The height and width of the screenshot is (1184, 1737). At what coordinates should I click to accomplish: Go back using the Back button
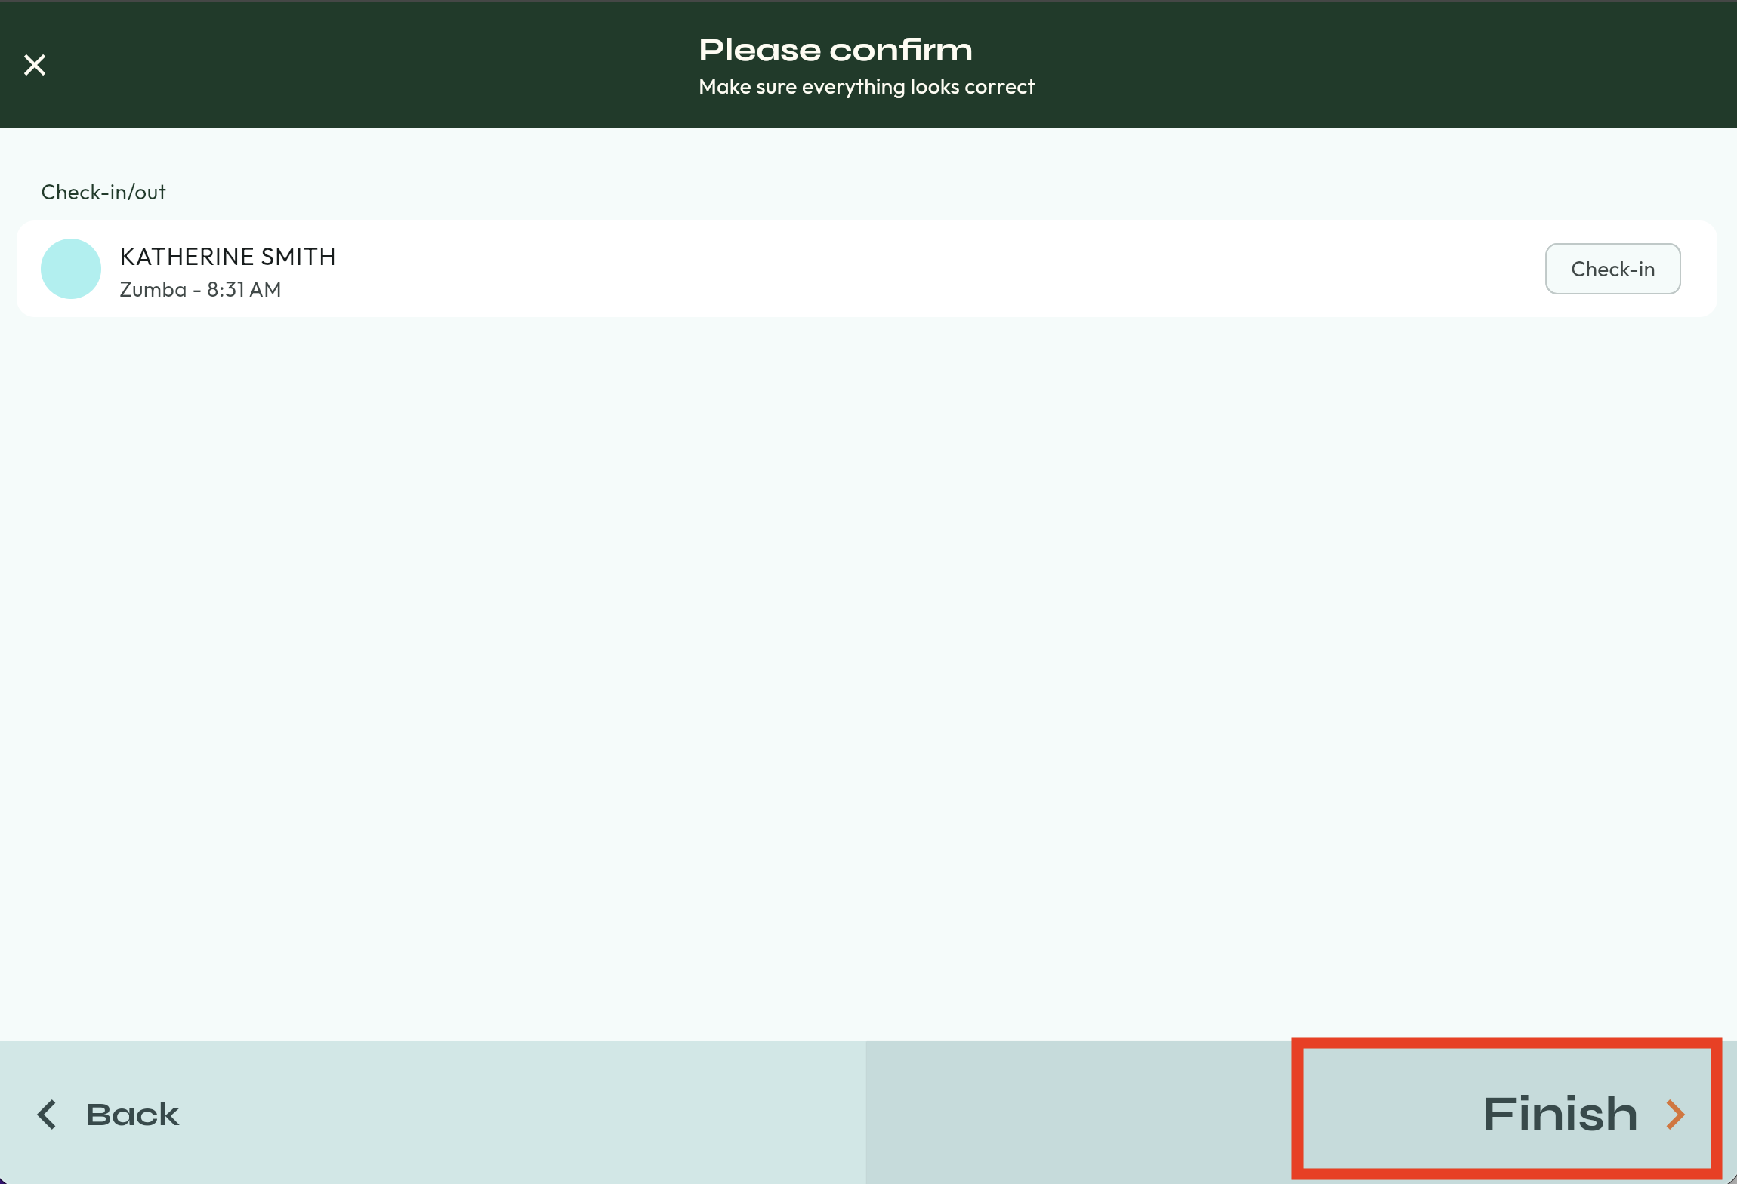coord(132,1115)
